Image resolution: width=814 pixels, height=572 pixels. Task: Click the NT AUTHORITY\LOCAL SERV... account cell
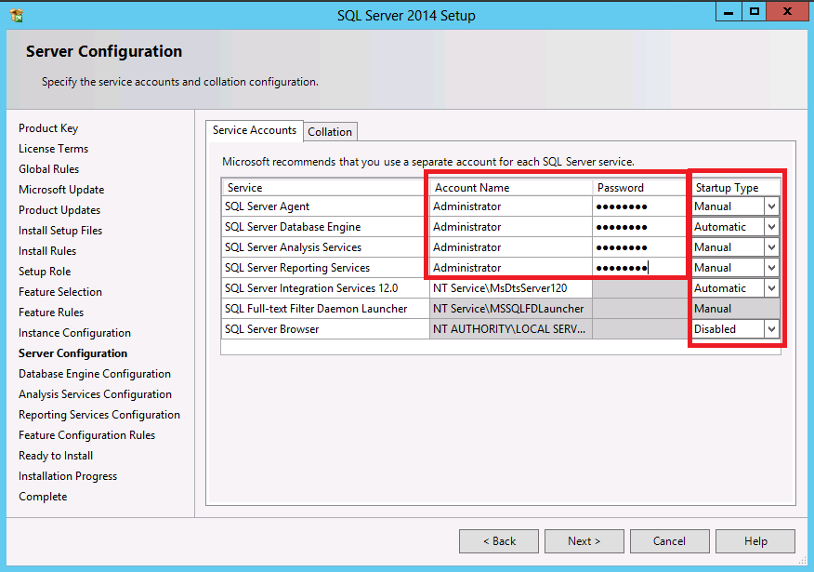tap(511, 329)
